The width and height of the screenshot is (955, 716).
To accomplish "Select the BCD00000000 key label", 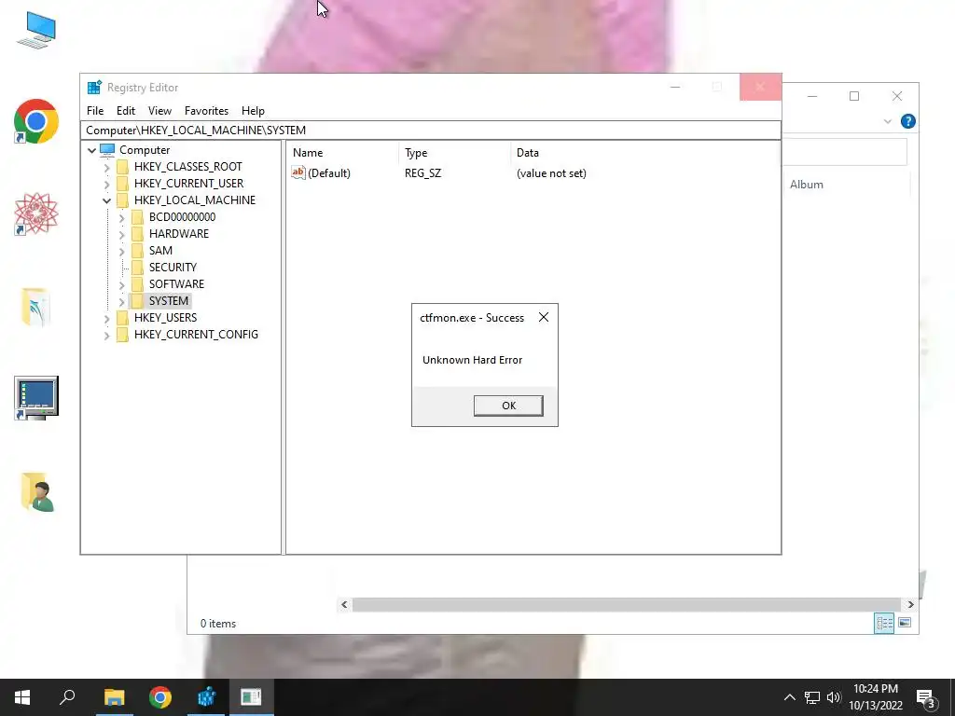I will pyautogui.click(x=182, y=217).
